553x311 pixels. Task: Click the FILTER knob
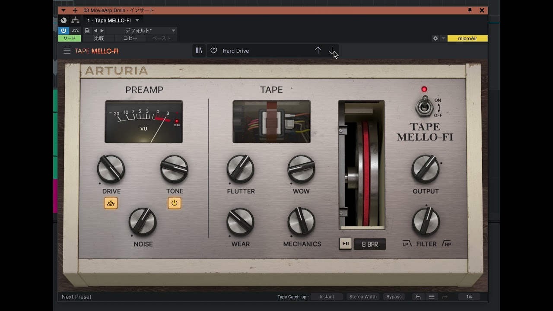click(x=426, y=222)
